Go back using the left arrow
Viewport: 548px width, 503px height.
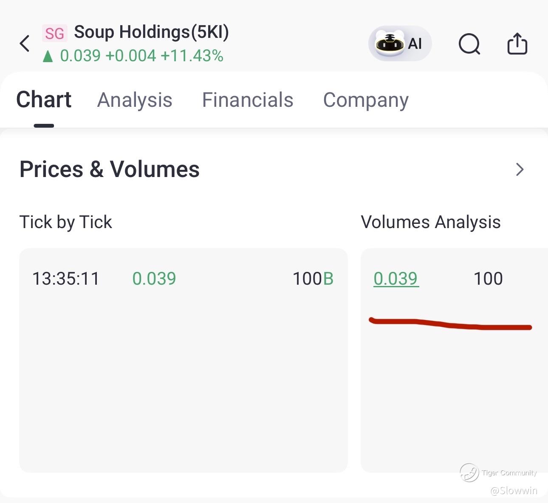click(x=25, y=43)
